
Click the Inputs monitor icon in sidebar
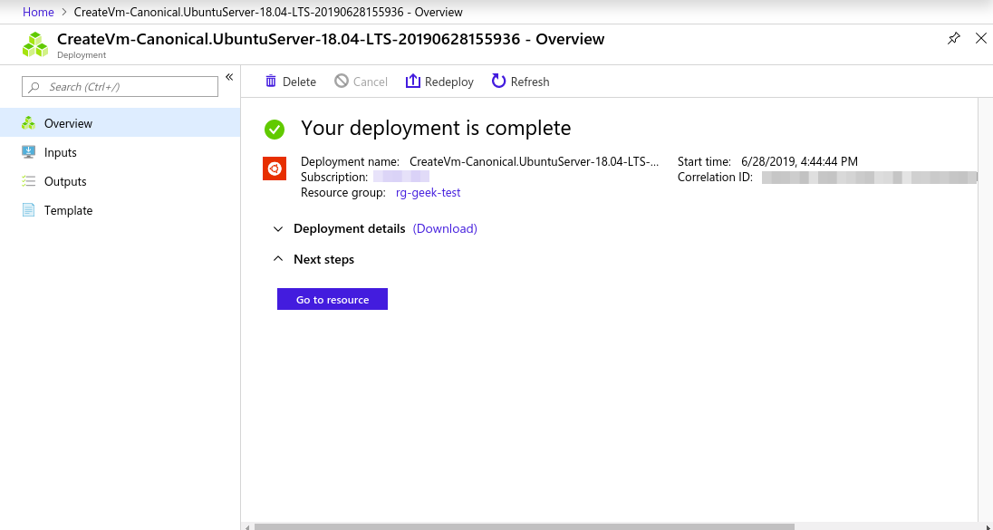pyautogui.click(x=28, y=152)
